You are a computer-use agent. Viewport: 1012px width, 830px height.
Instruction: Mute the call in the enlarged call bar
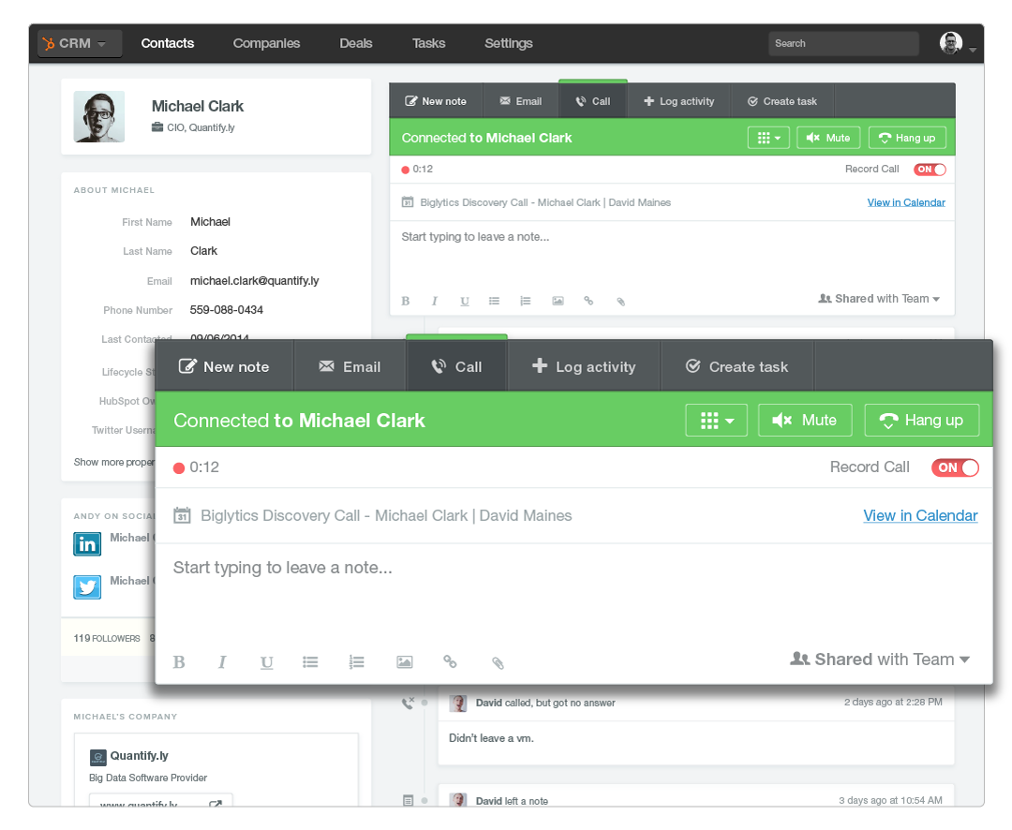(x=805, y=421)
